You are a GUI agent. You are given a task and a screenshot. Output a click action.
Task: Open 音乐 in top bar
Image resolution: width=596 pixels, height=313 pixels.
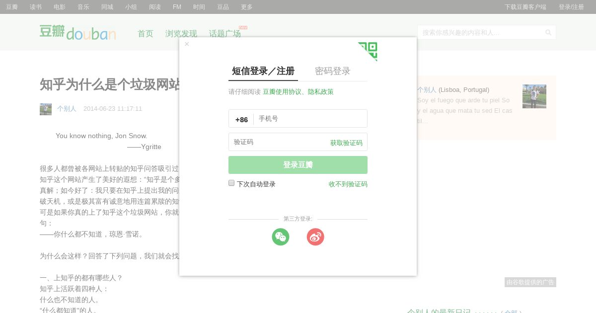click(83, 7)
